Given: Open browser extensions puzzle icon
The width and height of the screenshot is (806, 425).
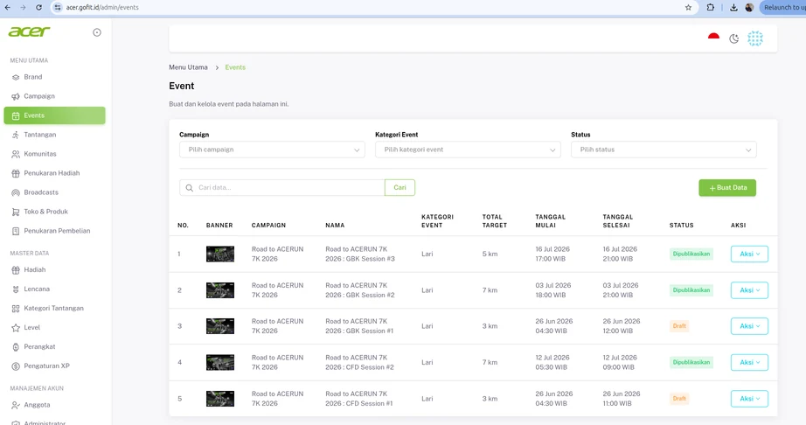Looking at the screenshot, I should click(x=711, y=7).
